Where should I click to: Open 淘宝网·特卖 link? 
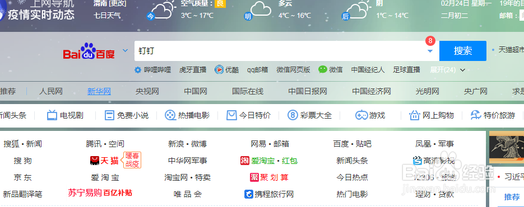[x=188, y=177]
